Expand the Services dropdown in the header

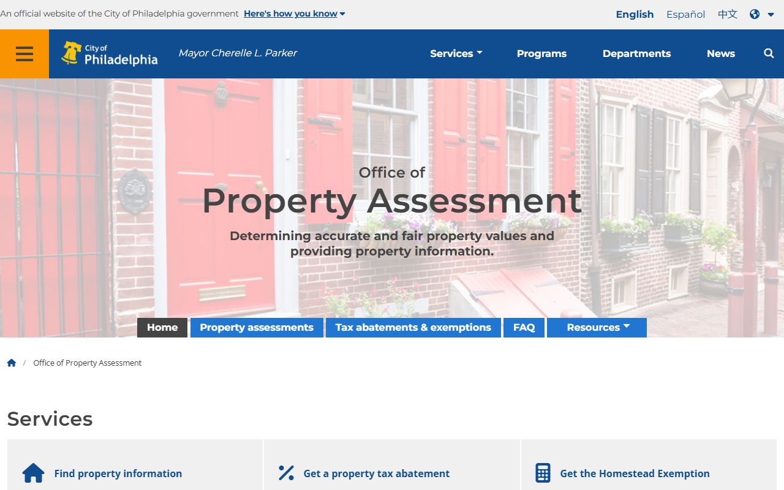tap(456, 54)
